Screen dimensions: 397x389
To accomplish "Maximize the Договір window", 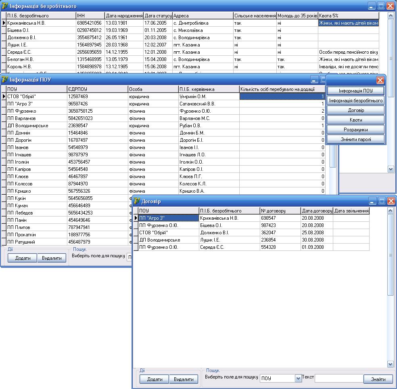I will click(381, 201).
